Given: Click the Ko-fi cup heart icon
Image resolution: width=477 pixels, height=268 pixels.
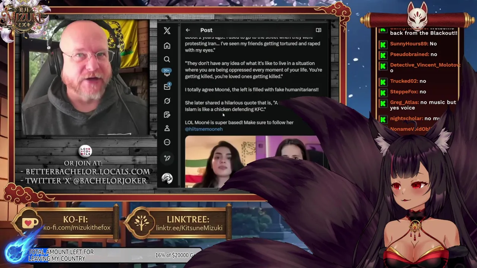Looking at the screenshot, I should pyautogui.click(x=29, y=223).
